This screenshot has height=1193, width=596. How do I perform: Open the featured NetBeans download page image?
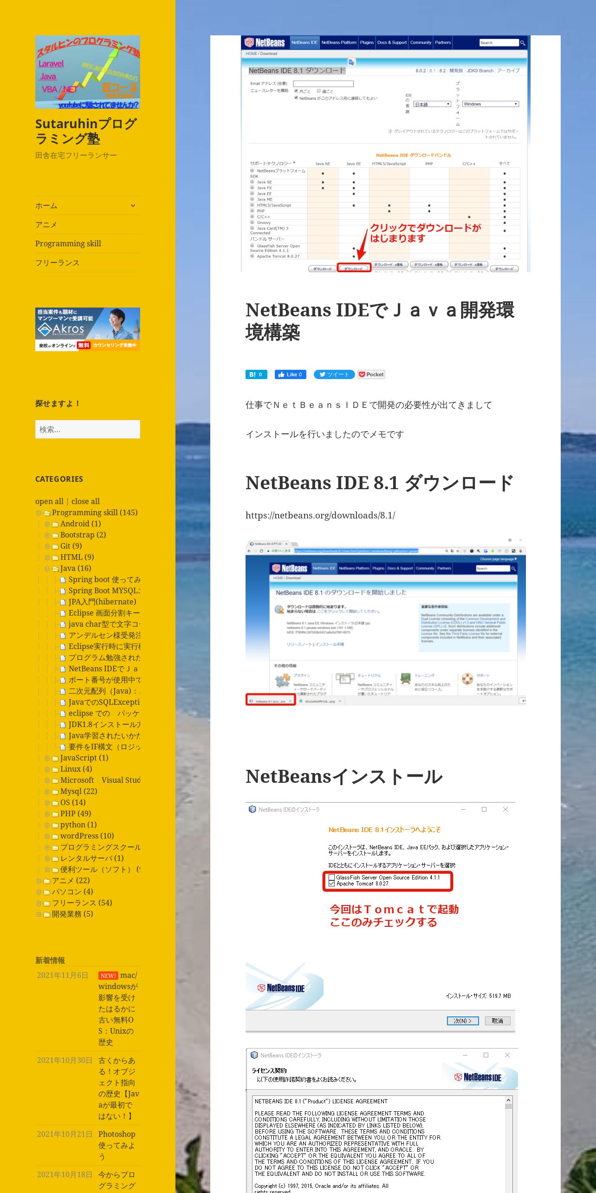385,154
